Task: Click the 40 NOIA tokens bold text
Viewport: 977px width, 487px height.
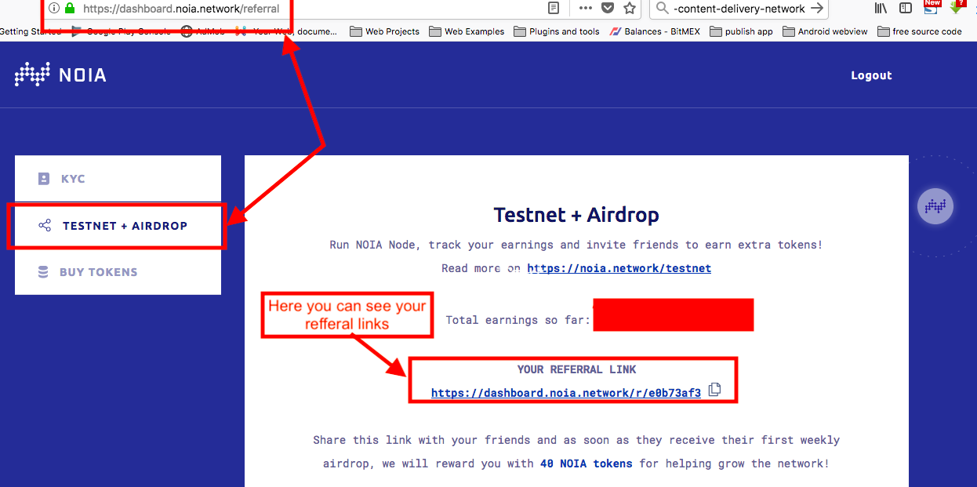Action: (x=587, y=463)
